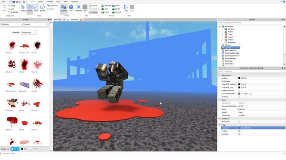The width and height of the screenshot is (286, 160).
Task: Select White toolbox background
Action: pyautogui.click(x=15, y=149)
